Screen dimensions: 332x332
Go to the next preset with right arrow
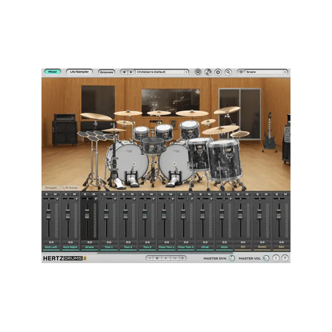tap(131, 72)
